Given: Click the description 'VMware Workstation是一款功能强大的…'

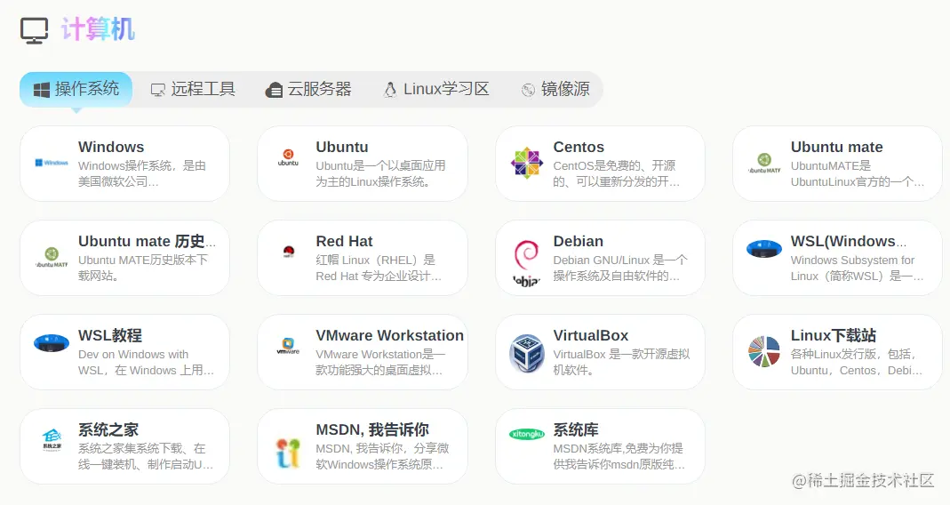Looking at the screenshot, I should pyautogui.click(x=380, y=362).
